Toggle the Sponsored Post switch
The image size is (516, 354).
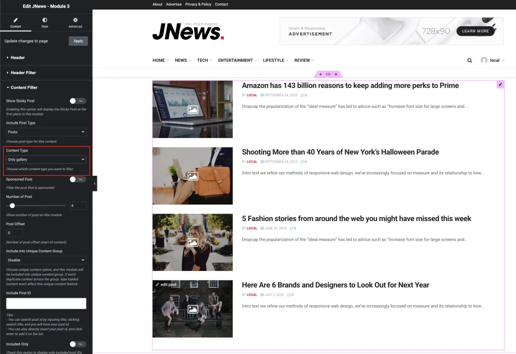click(x=78, y=179)
